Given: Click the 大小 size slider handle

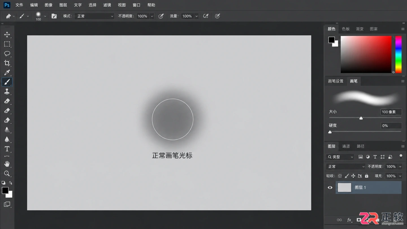Looking at the screenshot, I should coord(361,118).
